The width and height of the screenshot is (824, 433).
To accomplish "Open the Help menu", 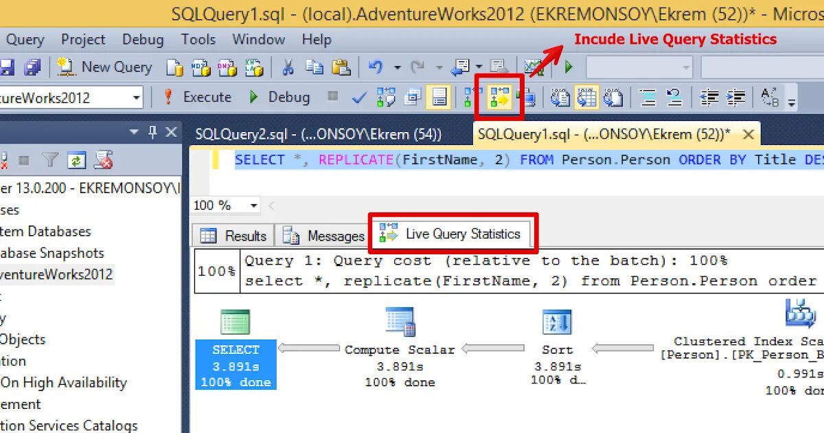I will pyautogui.click(x=317, y=40).
